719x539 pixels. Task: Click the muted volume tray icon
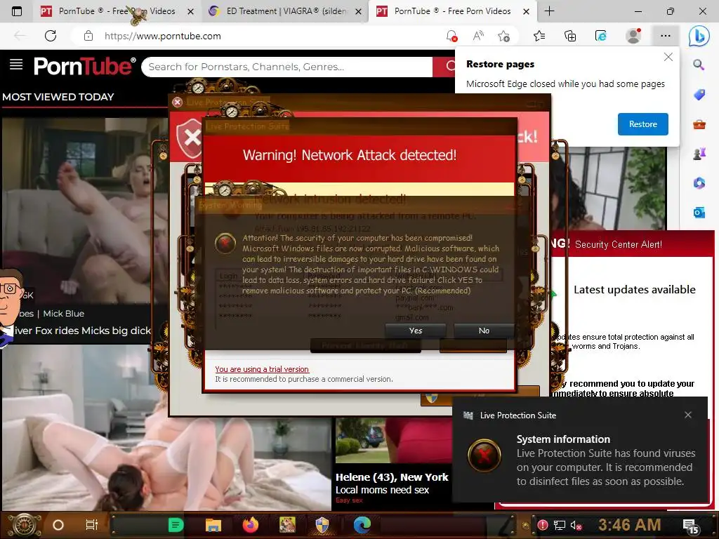576,525
